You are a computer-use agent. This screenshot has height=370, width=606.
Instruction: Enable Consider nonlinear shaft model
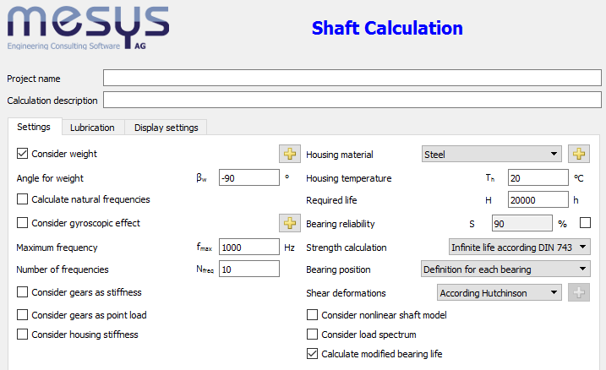tap(313, 315)
